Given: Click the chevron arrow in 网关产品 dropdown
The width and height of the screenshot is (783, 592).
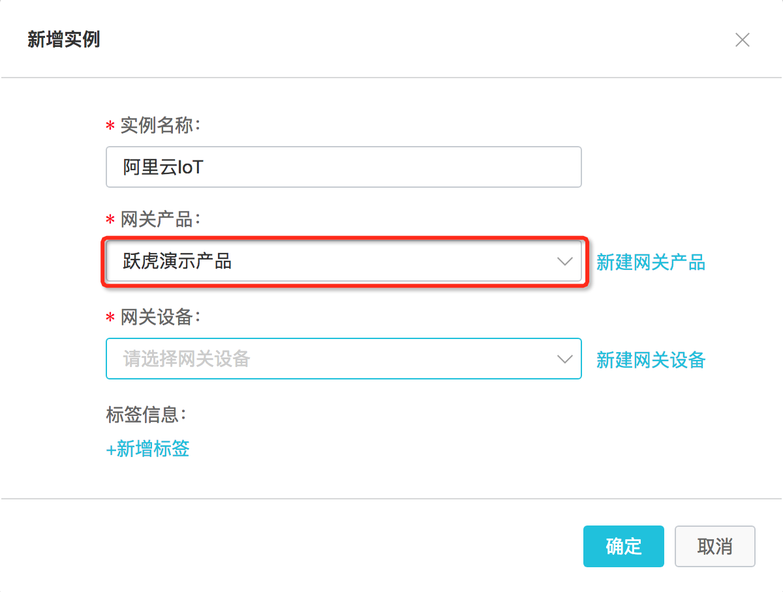Looking at the screenshot, I should pos(564,262).
